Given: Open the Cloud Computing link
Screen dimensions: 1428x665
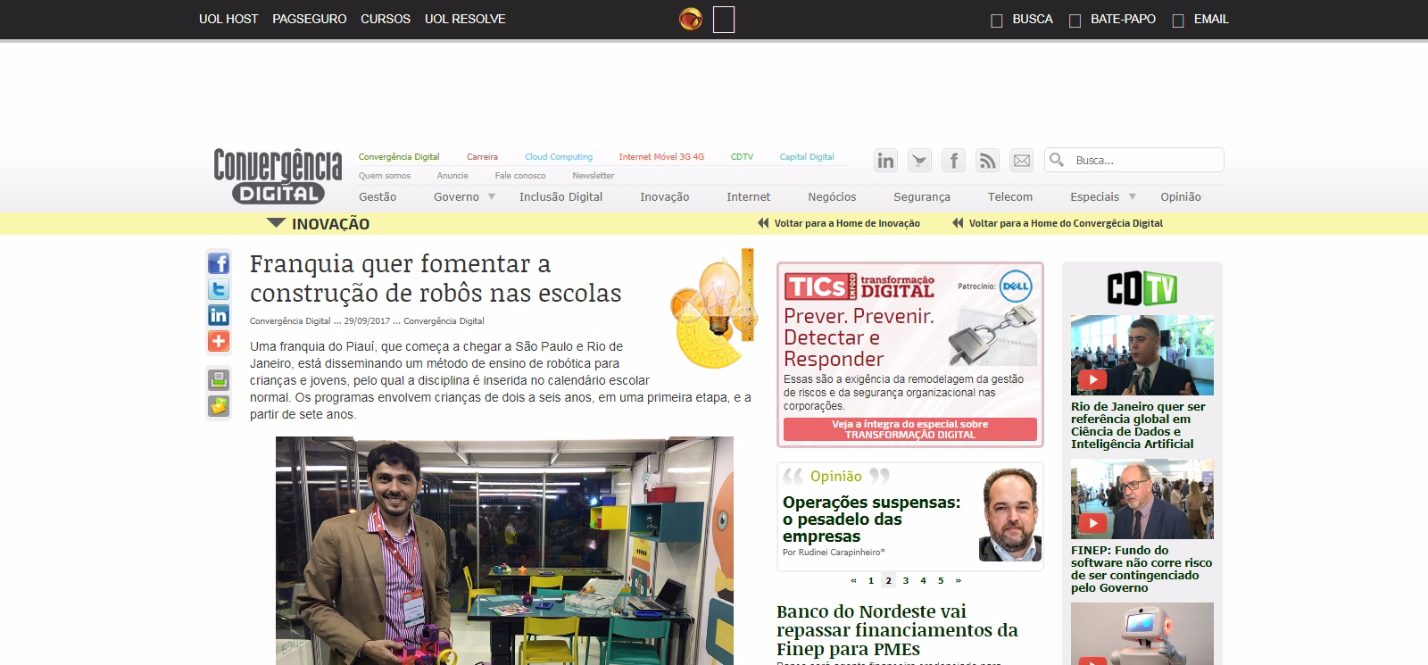Looking at the screenshot, I should click(559, 157).
